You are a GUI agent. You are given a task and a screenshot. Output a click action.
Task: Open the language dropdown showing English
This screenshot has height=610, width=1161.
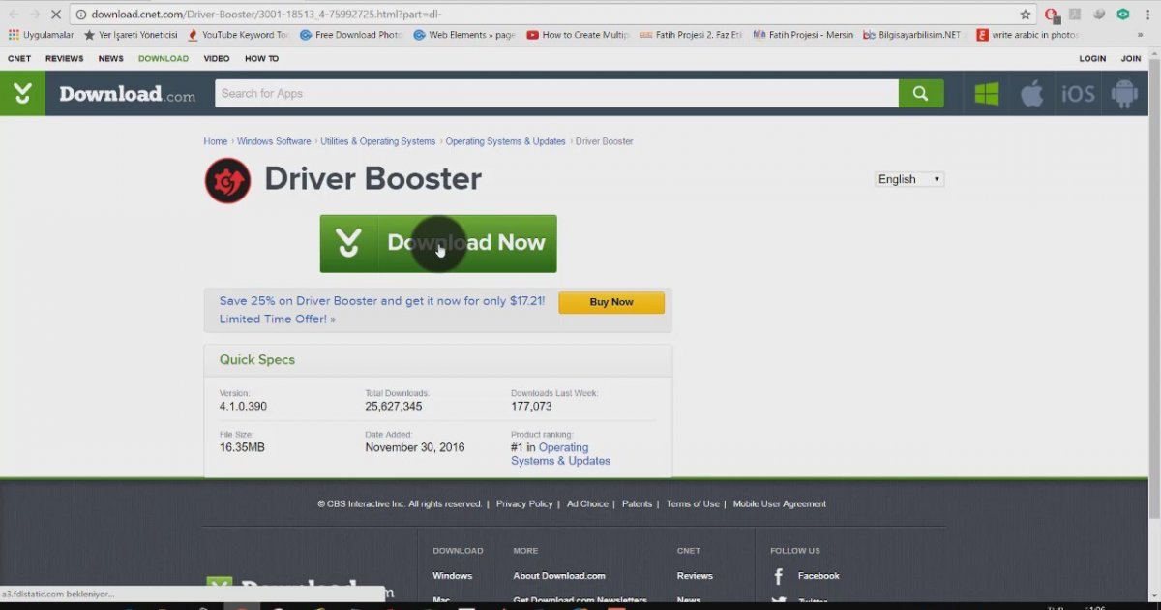click(909, 179)
